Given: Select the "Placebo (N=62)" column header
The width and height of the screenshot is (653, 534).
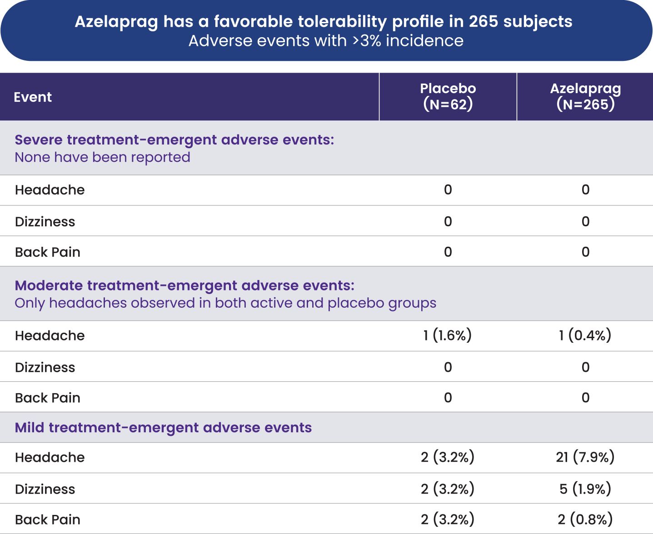Looking at the screenshot, I should 448,96.
